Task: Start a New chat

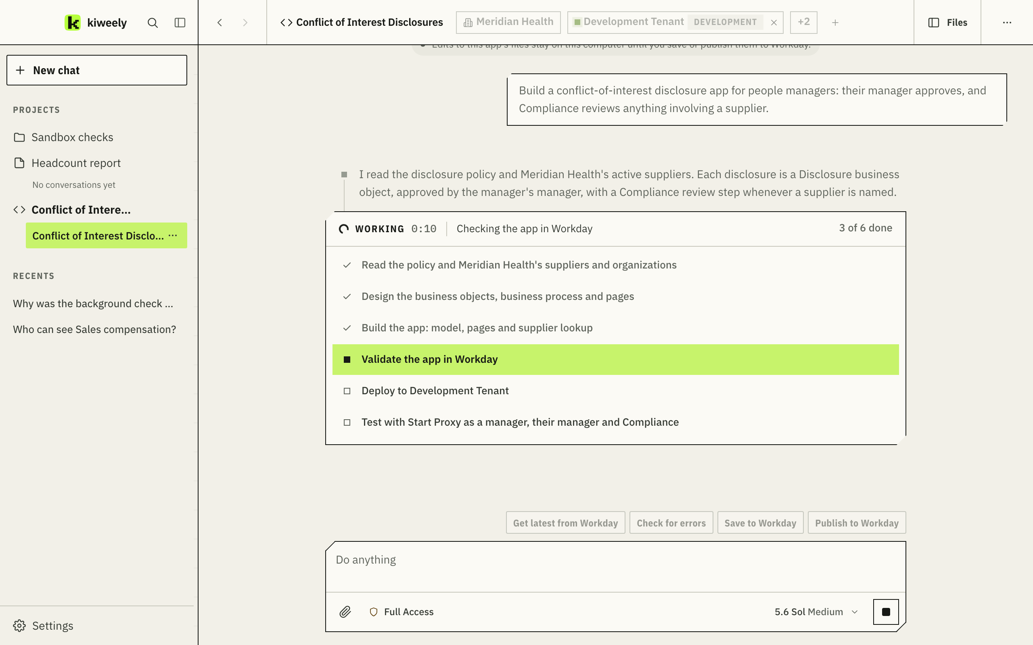Action: tap(97, 70)
